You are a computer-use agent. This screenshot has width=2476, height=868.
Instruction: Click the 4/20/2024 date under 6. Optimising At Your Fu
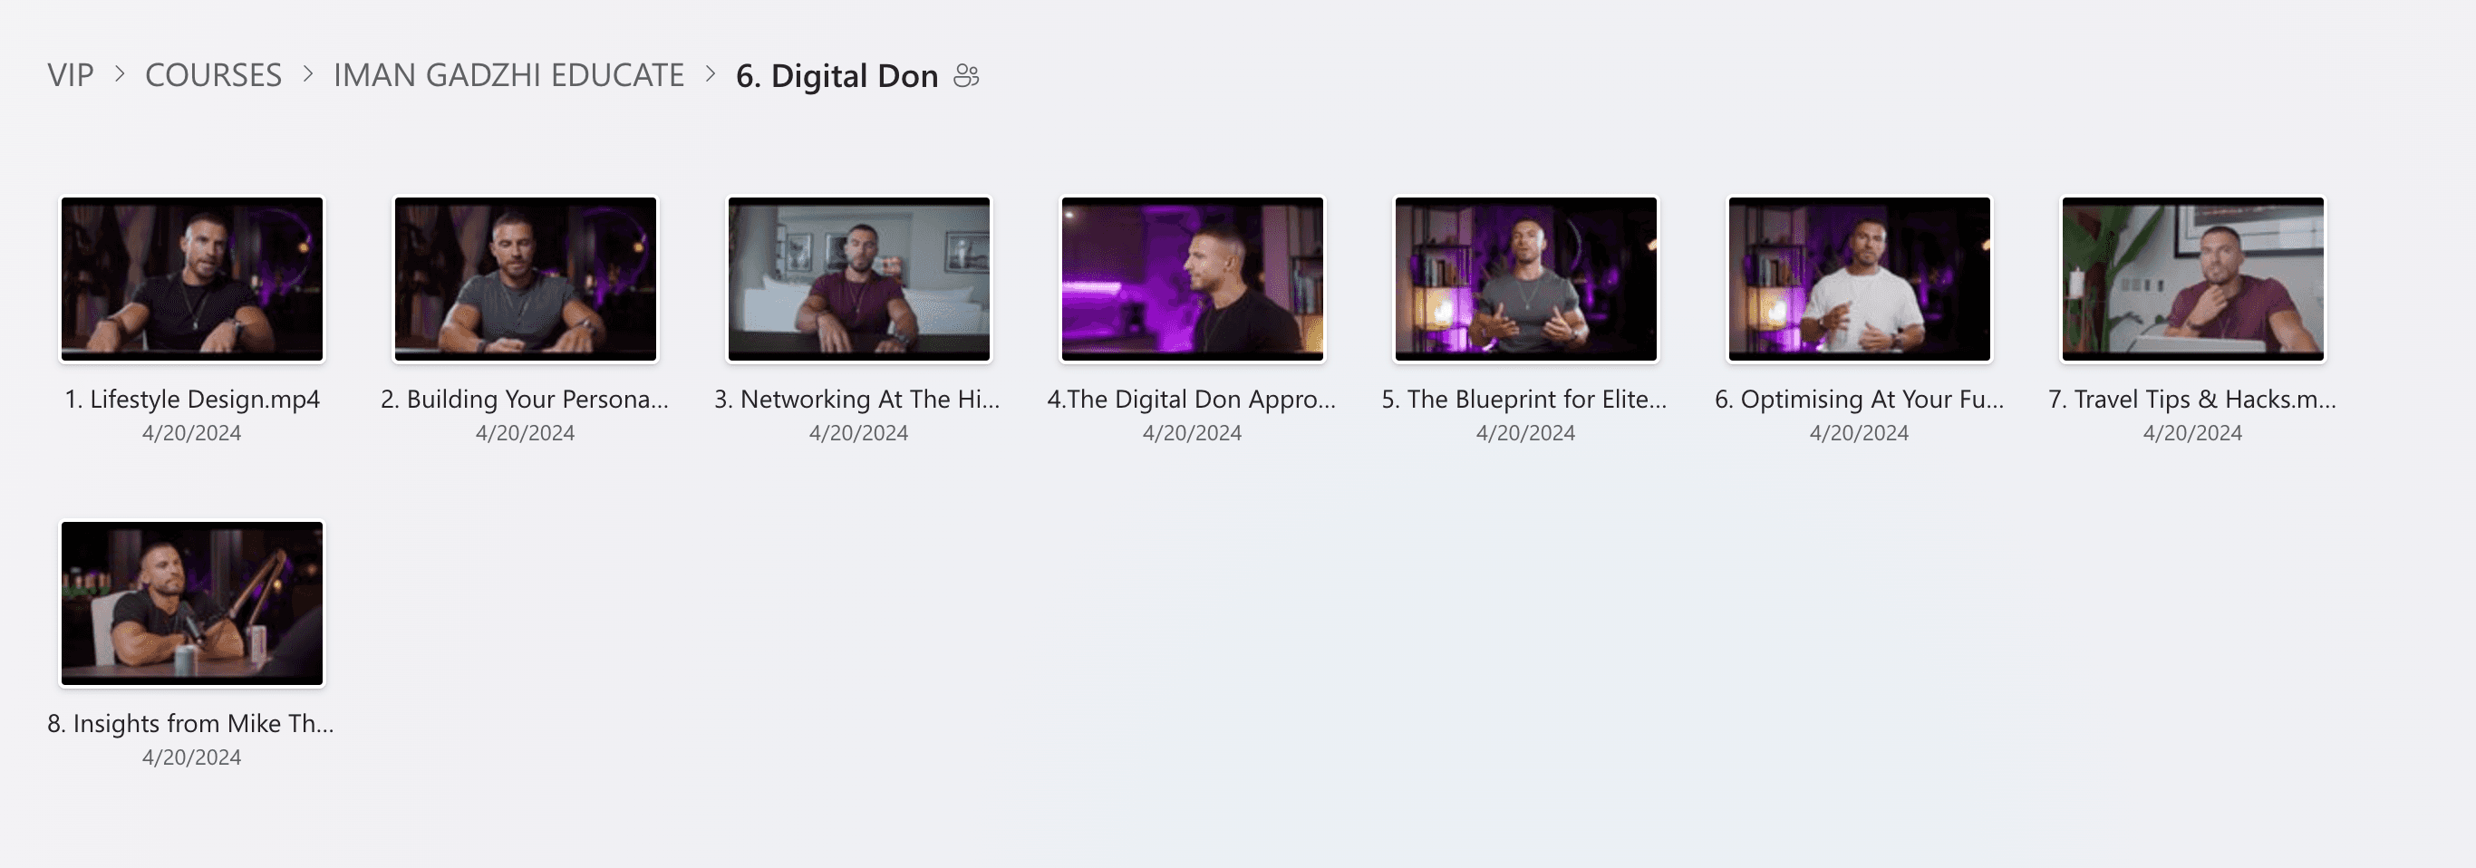(1859, 432)
